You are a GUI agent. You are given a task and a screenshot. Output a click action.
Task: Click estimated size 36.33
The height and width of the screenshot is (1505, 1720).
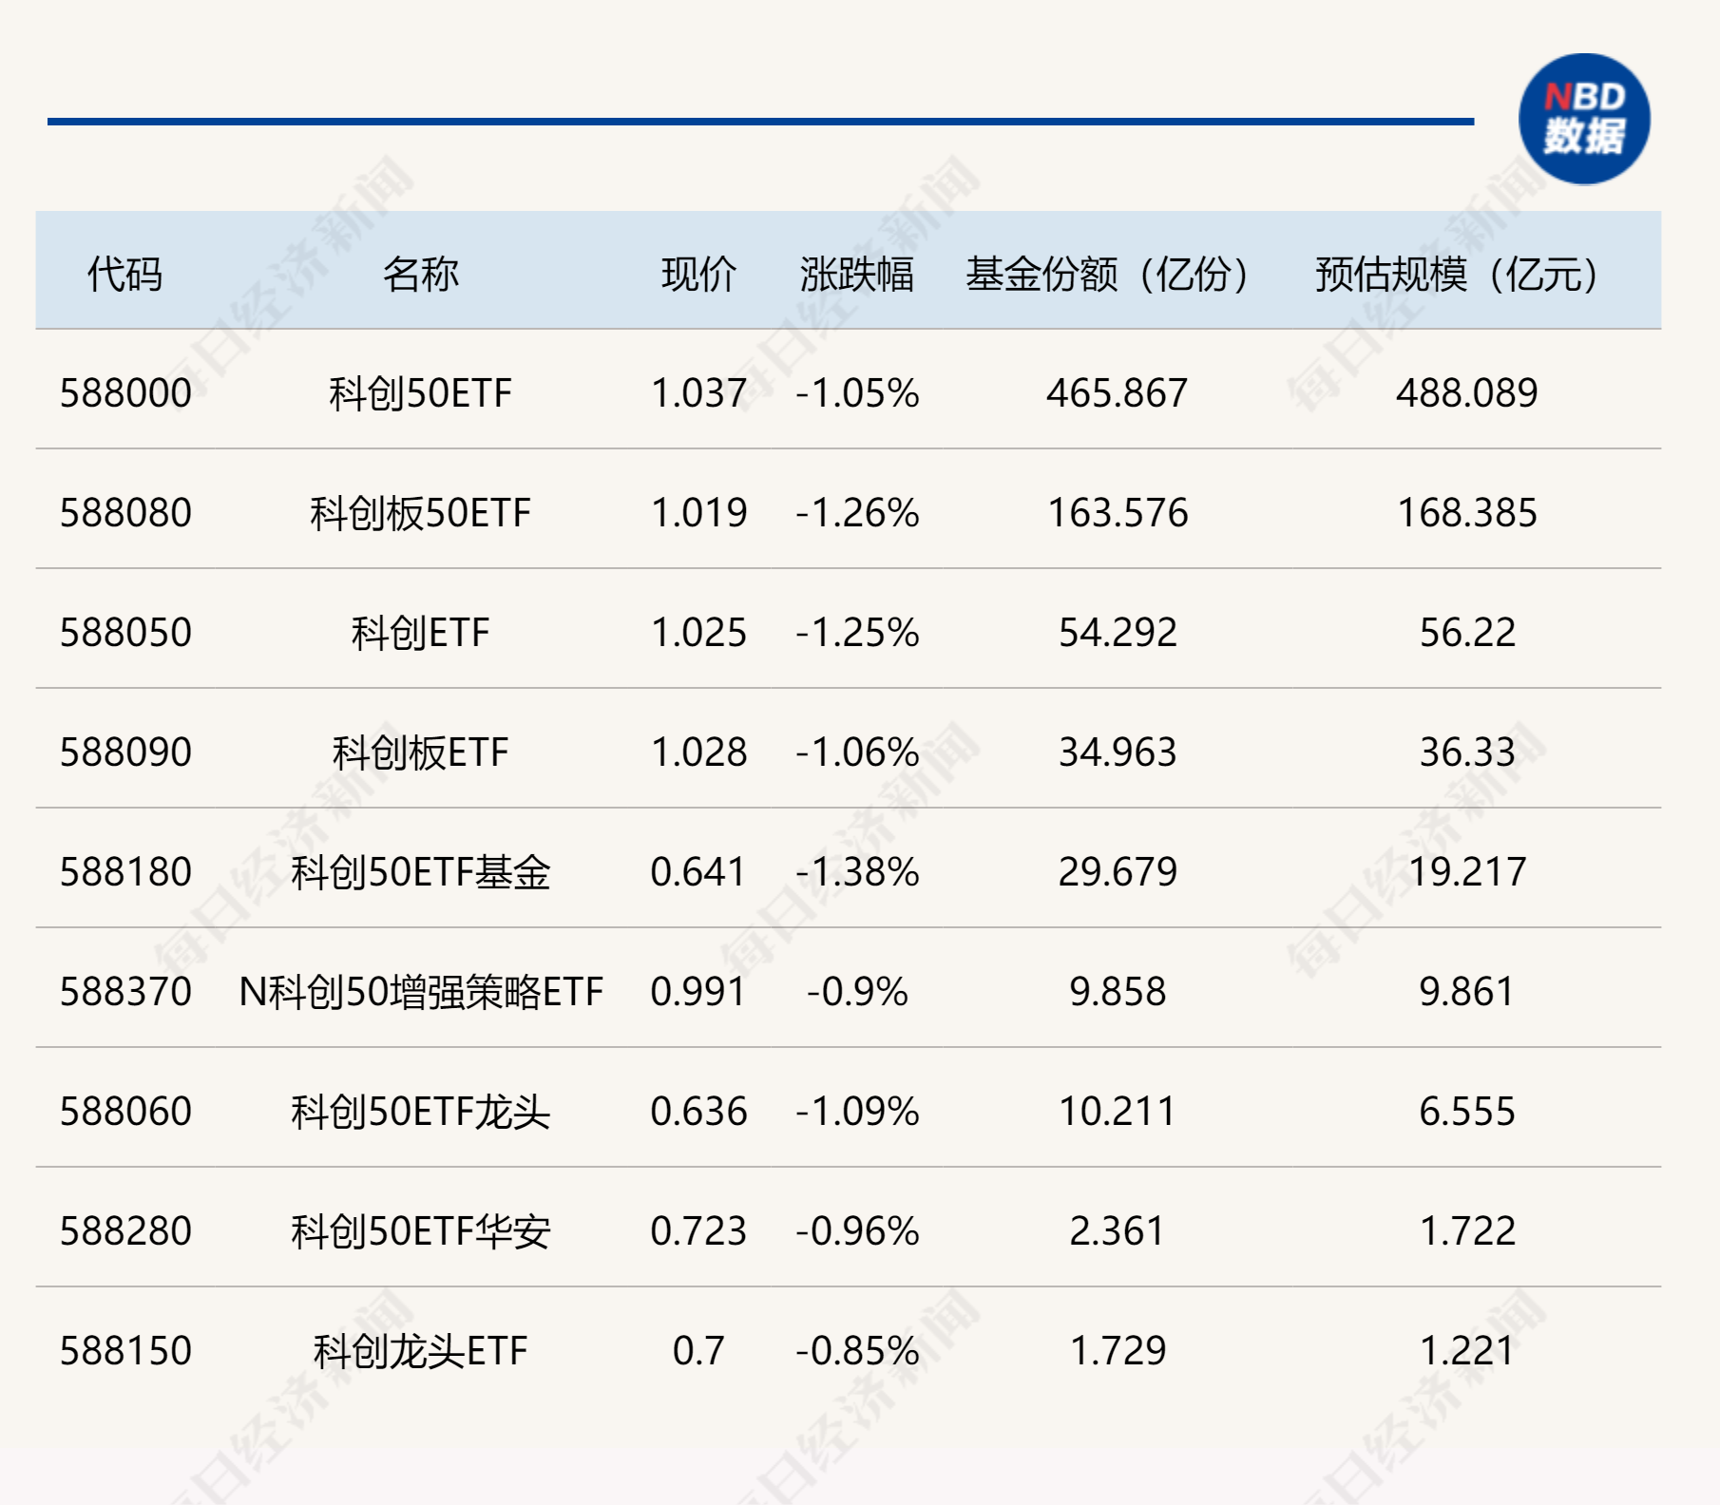1466,752
